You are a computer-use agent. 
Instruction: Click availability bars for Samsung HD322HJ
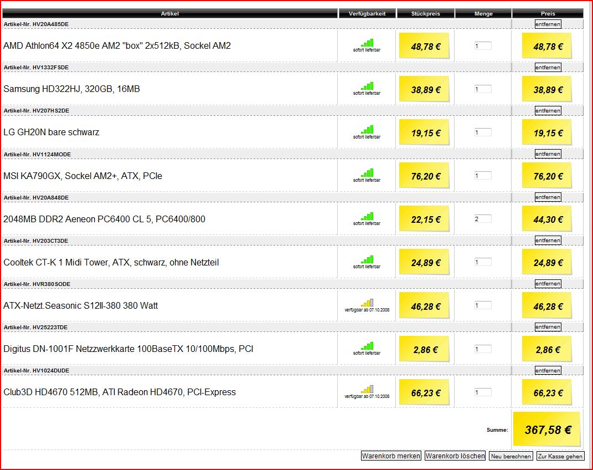(x=367, y=86)
